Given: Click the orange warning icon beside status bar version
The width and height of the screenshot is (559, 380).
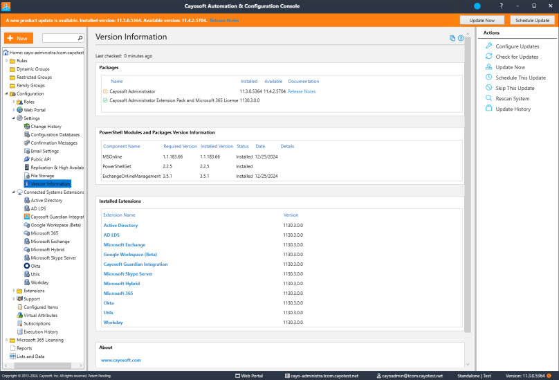Looking at the screenshot, I should click(x=549, y=376).
